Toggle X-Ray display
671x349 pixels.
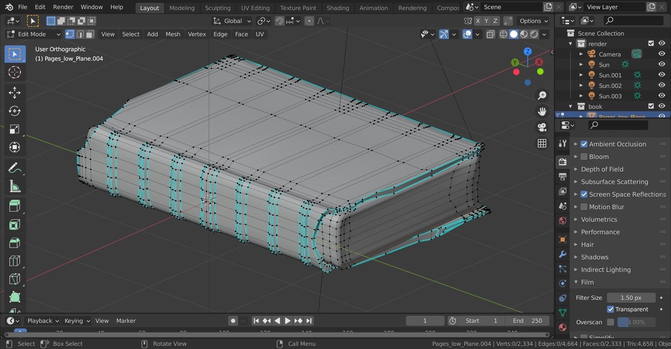pyautogui.click(x=490, y=34)
